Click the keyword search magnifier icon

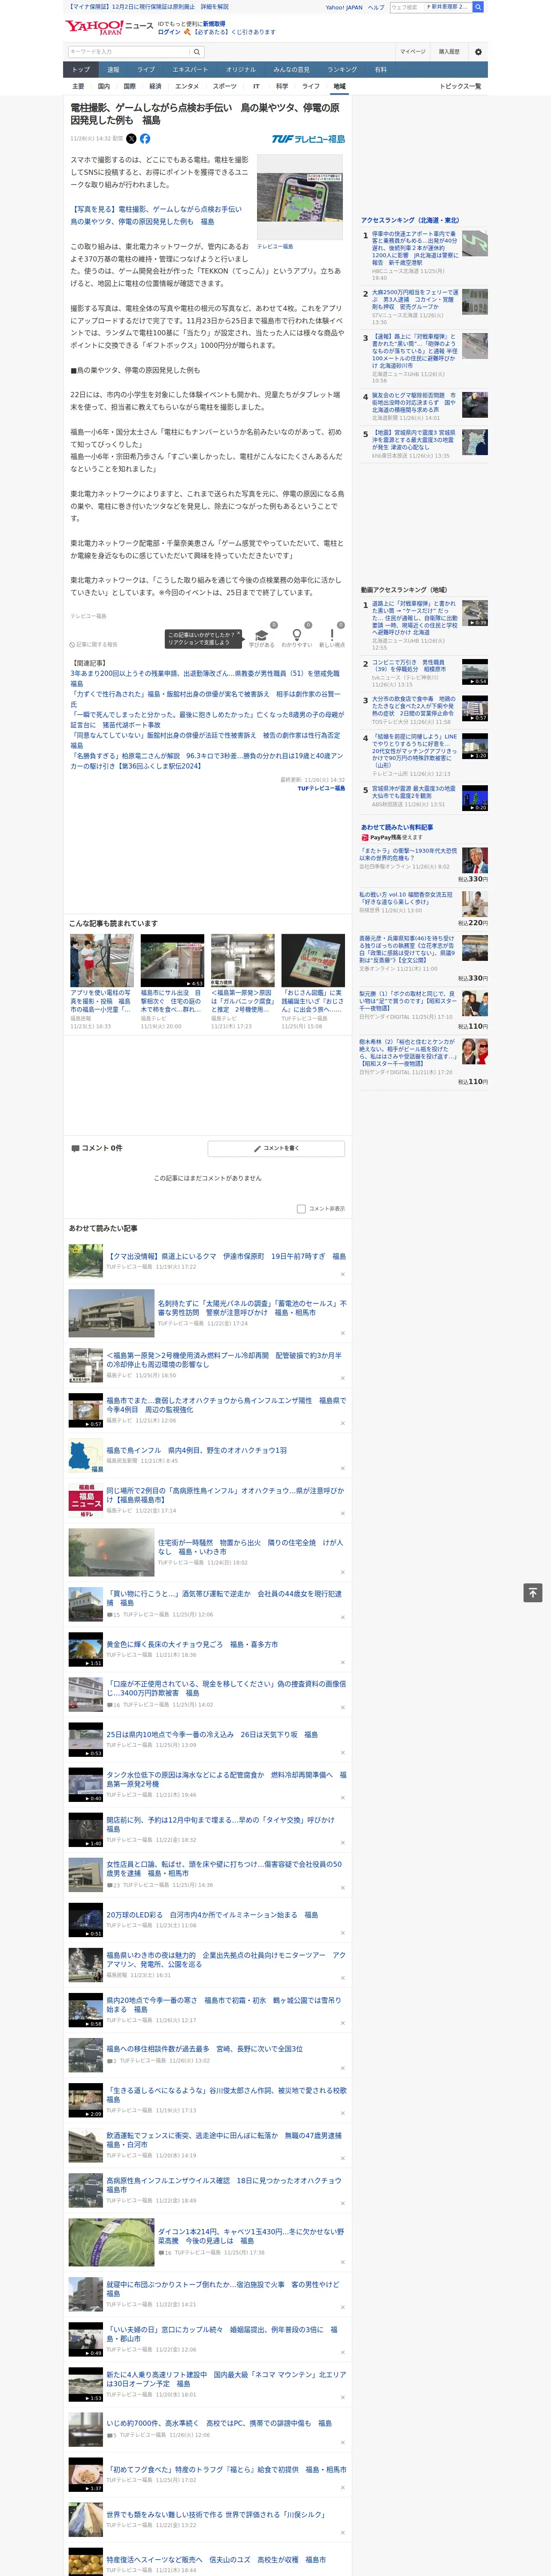coord(197,52)
